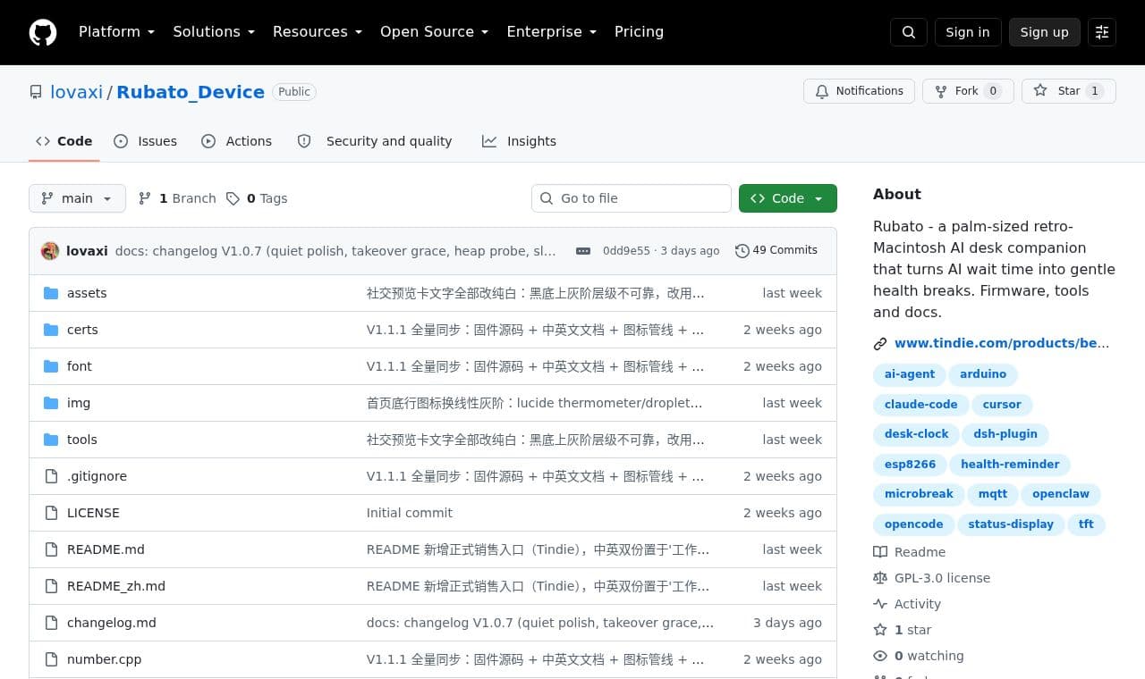Open README_zh.md file
Image resolution: width=1145 pixels, height=679 pixels.
(x=116, y=586)
